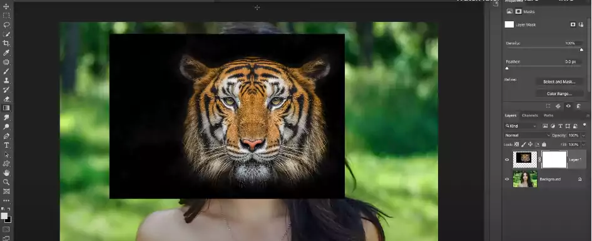Select the Clone Stamp tool
Viewport: 592px width, 241px height.
(6, 81)
